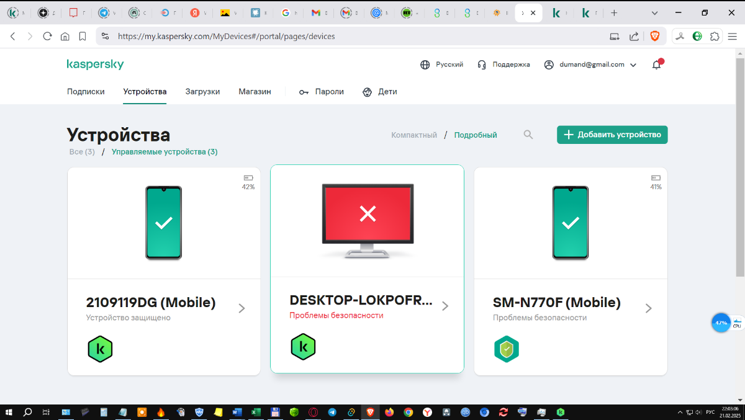The image size is (745, 420).
Task: Reload the page
Action: coord(47,36)
